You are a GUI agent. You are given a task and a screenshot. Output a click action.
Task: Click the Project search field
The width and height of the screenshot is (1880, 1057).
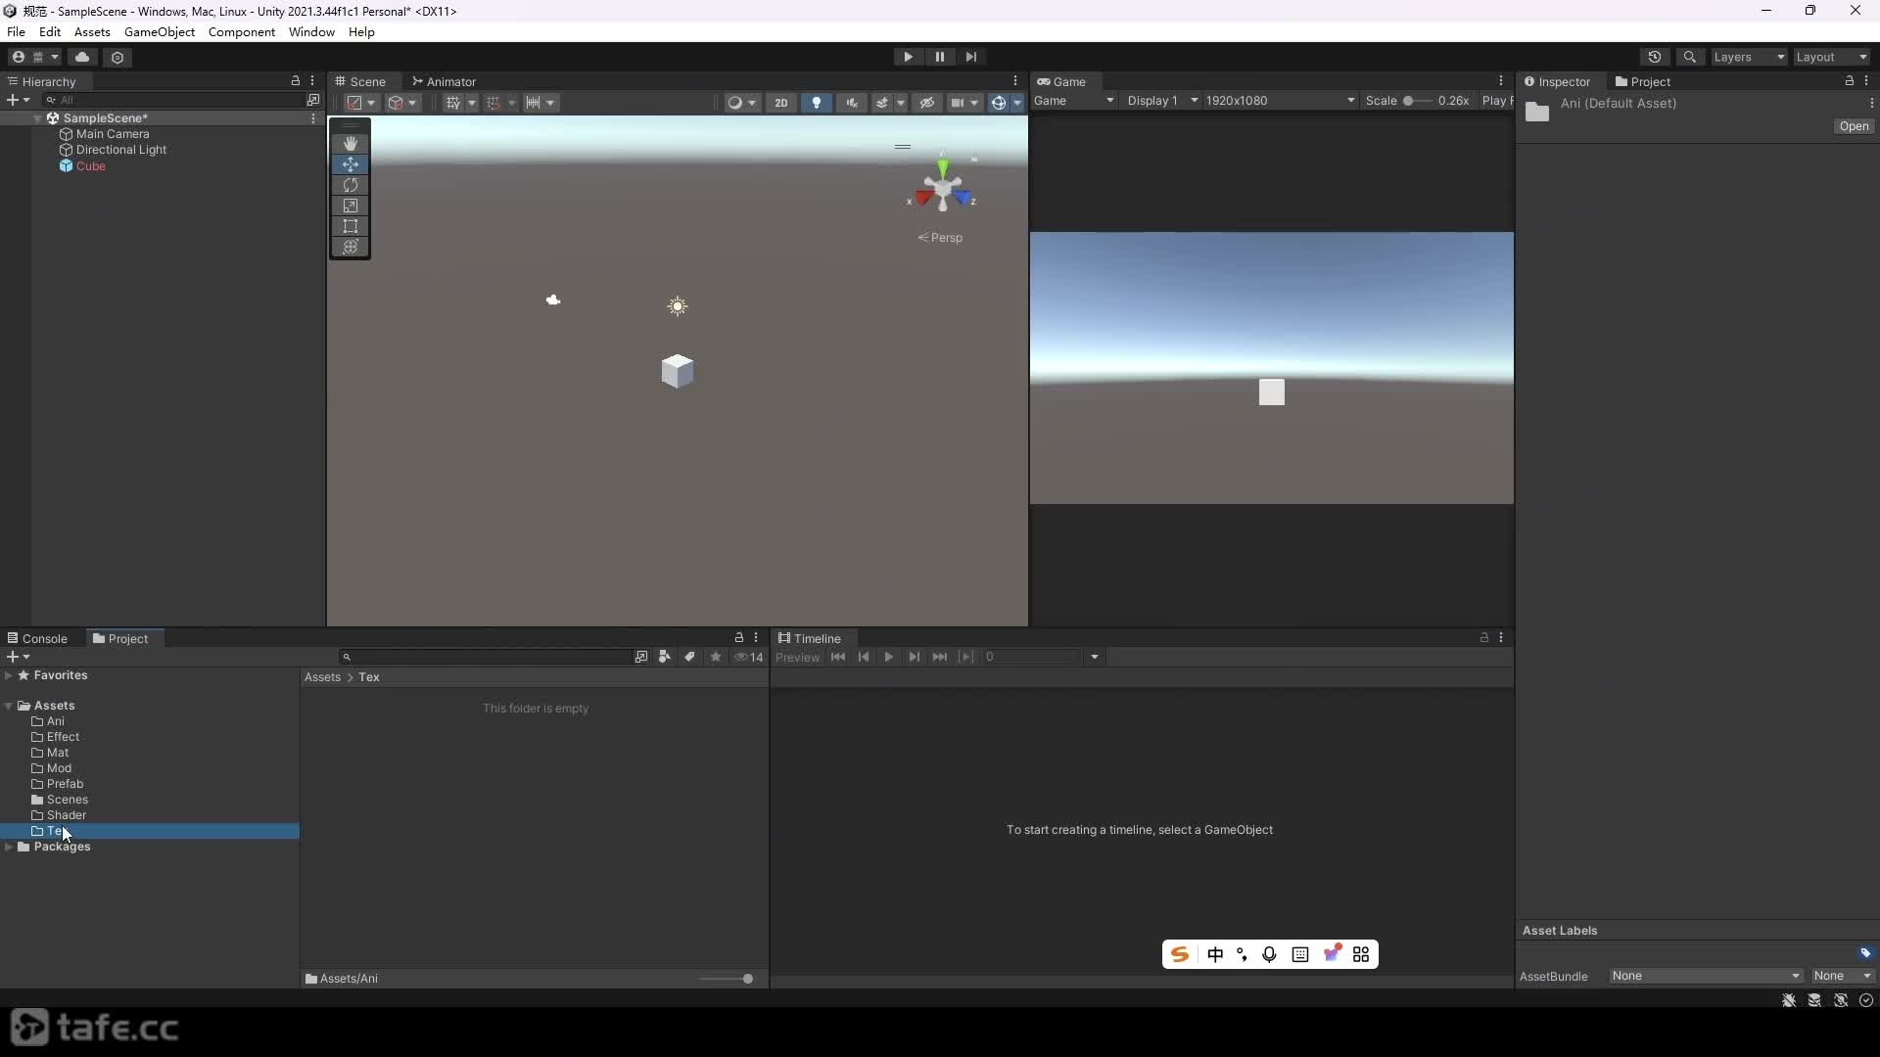tap(485, 657)
